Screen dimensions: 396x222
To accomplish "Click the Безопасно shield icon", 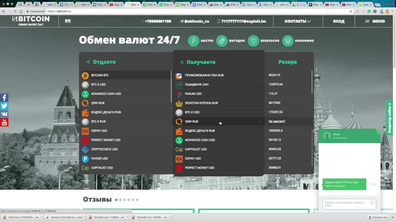I will [253, 41].
